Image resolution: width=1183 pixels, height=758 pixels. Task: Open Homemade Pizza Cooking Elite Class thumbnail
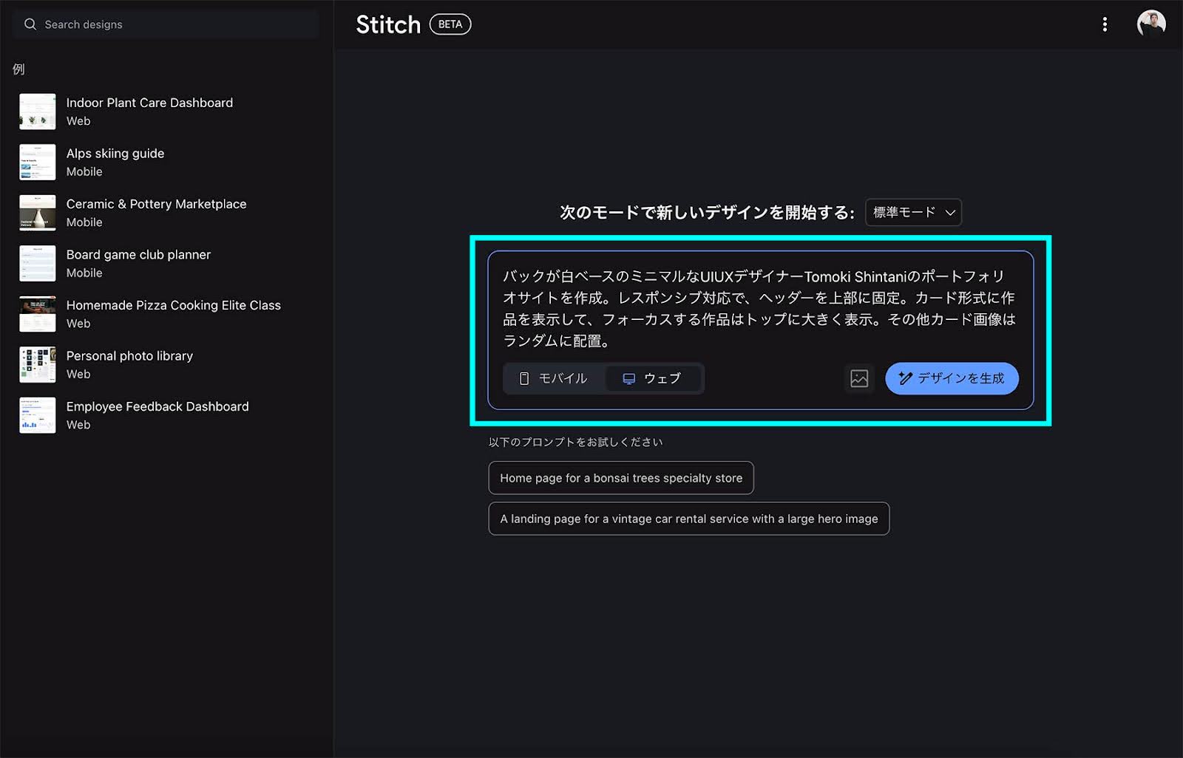coord(38,314)
